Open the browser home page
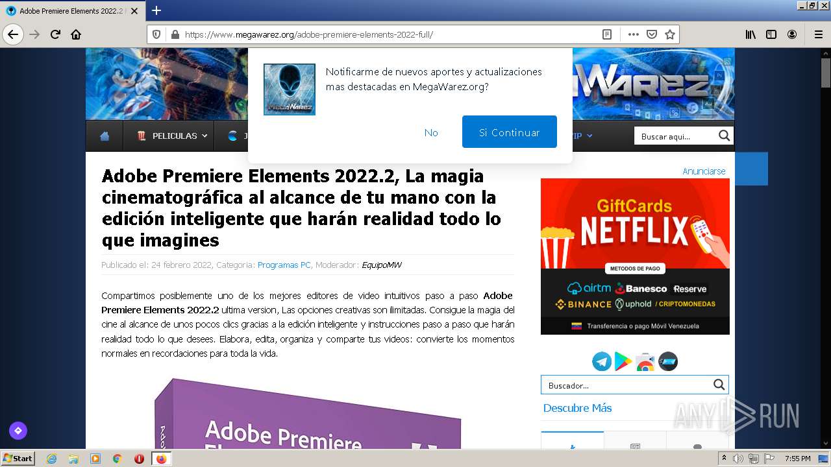 point(76,34)
